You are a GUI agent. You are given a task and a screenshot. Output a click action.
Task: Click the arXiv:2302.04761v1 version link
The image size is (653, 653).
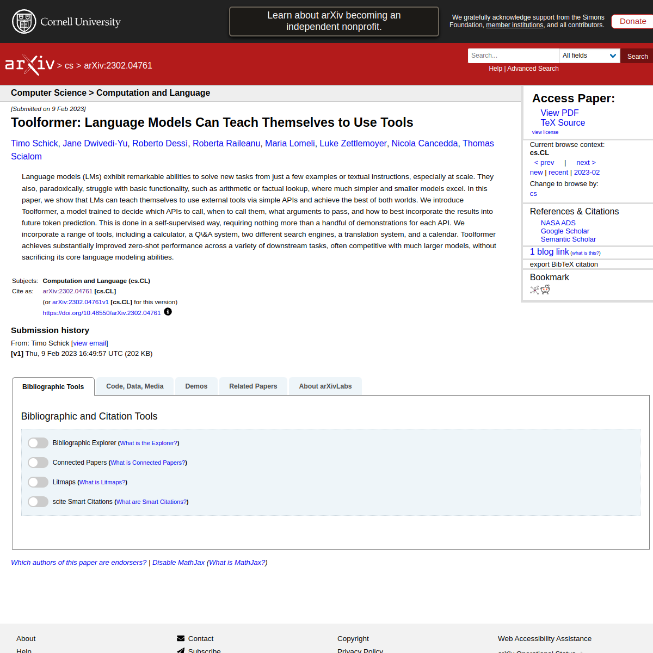click(x=81, y=302)
